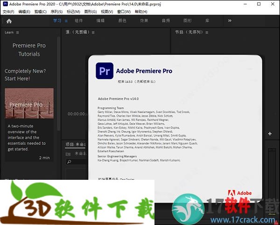
Task: Click the magnifier icon in project search
Action: [69, 162]
